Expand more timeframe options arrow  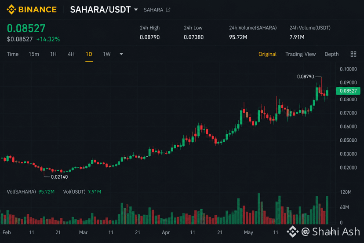pos(121,54)
